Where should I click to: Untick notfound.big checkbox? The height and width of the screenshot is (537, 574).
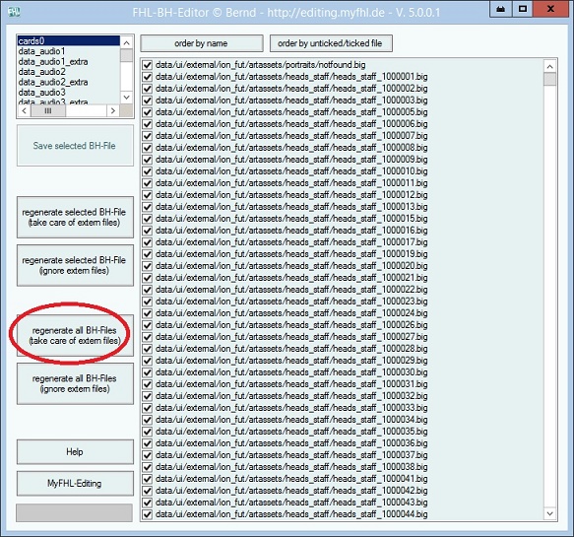pos(147,65)
